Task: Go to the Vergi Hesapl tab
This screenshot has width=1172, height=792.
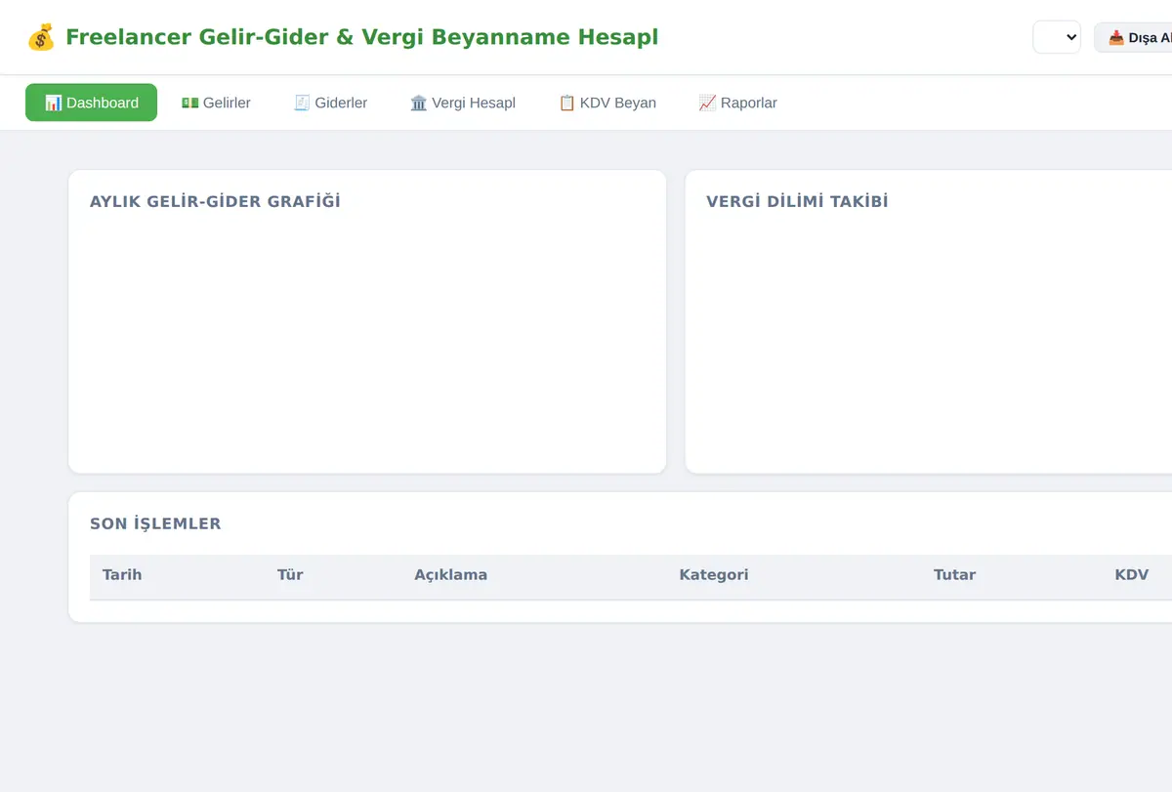Action: [463, 103]
